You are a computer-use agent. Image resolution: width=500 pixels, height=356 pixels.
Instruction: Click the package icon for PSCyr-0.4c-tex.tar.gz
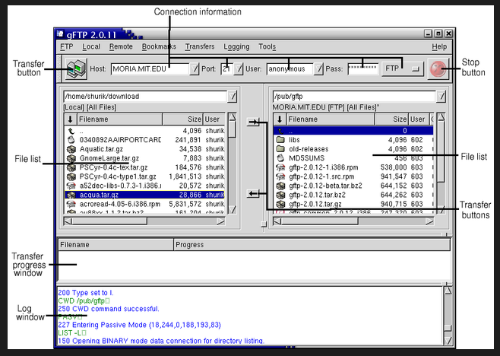(71, 167)
